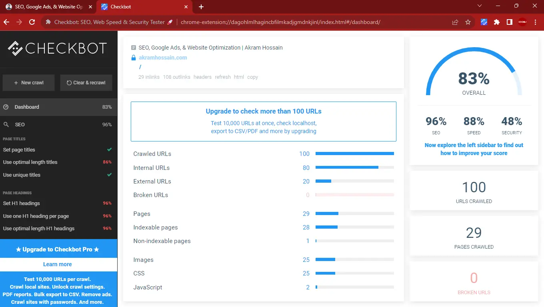Click the root path slash link
Image resolution: width=544 pixels, height=307 pixels.
coord(140,67)
